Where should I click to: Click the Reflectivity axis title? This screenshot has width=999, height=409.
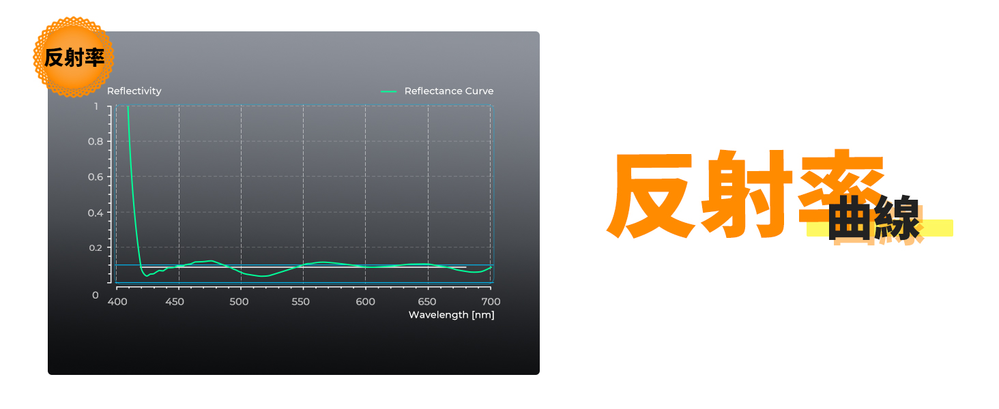coord(134,91)
